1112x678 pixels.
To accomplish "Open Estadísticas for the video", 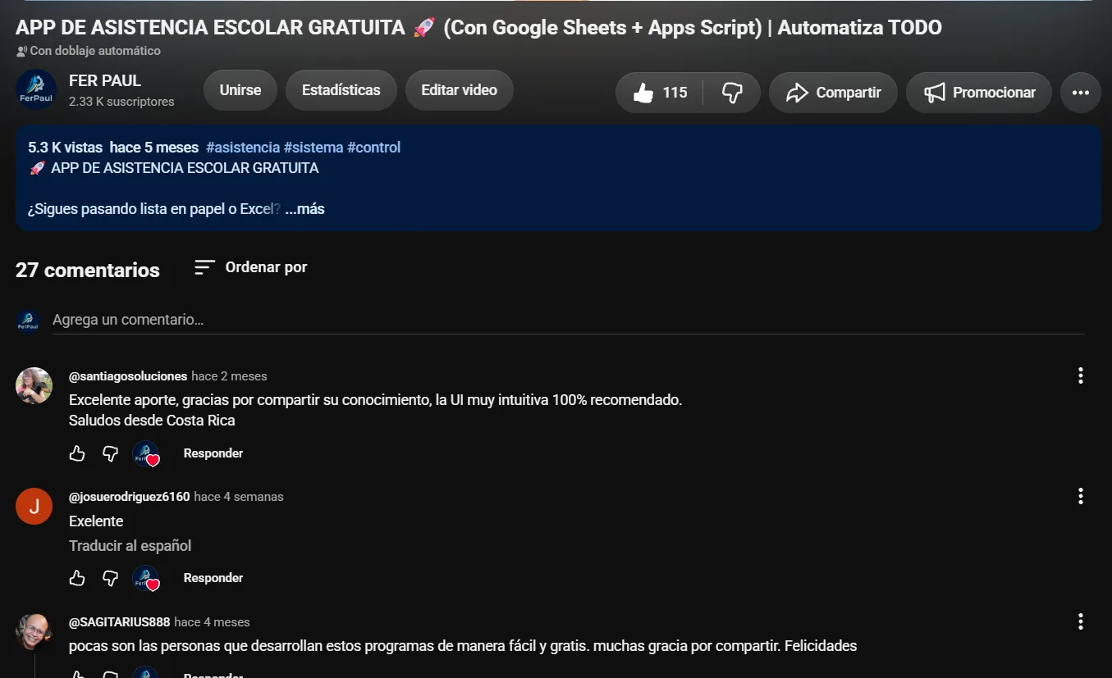I will pos(341,90).
